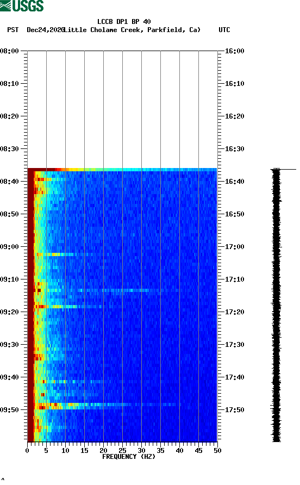Click the 09:50 PST time label

[10, 410]
